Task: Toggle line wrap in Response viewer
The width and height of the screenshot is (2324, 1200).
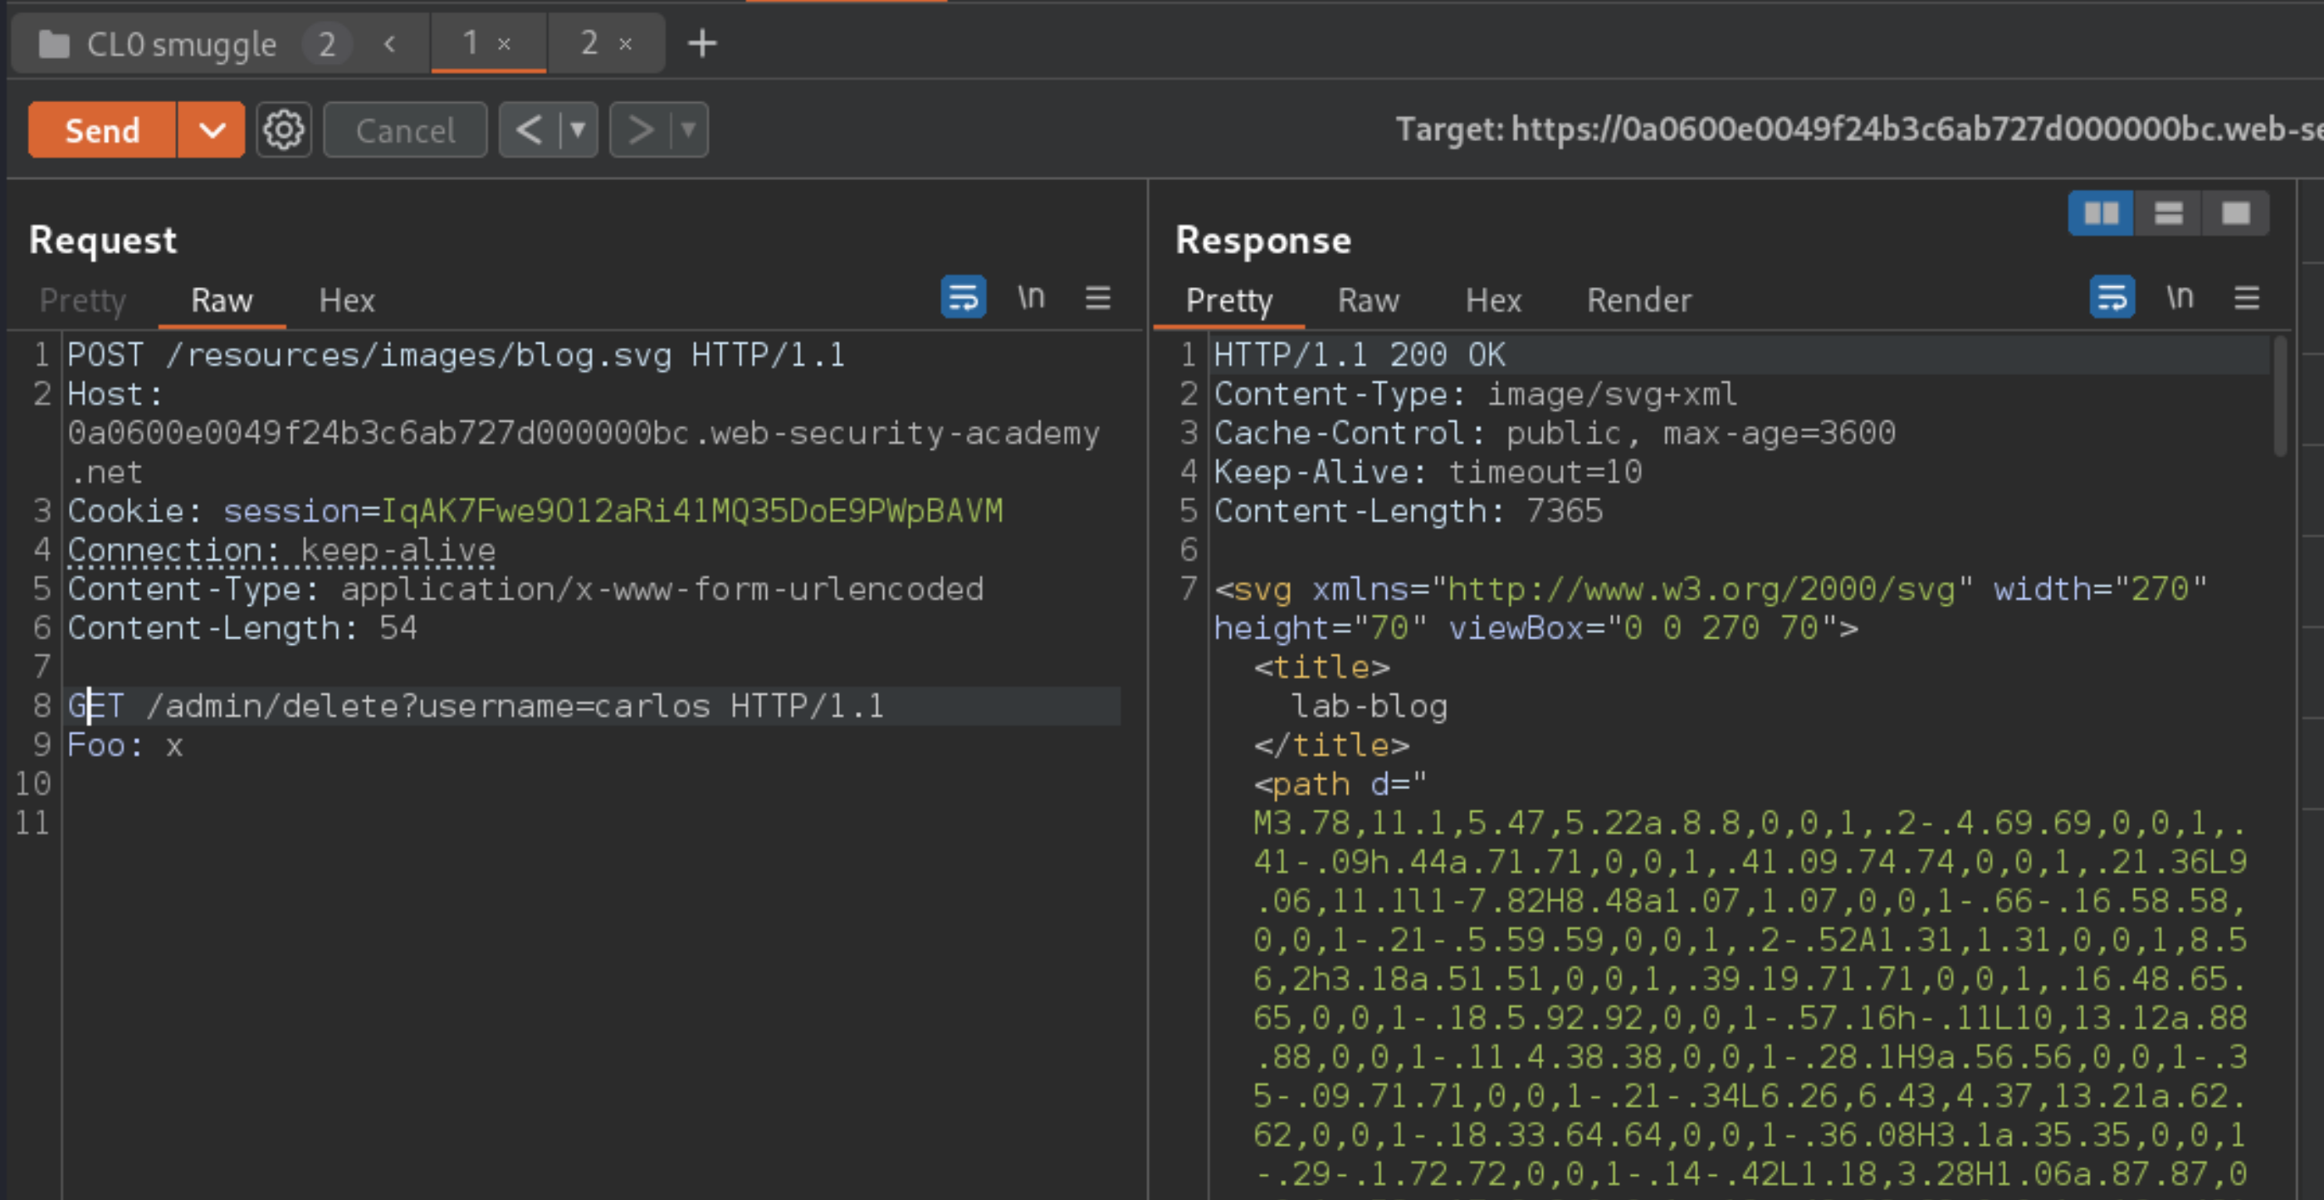Action: click(x=2111, y=297)
